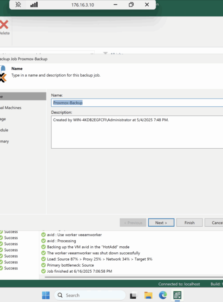Click the 'Job finished at 6/16/2025 7:06:58 PM' line
The width and height of the screenshot is (223, 302).
(x=79, y=271)
